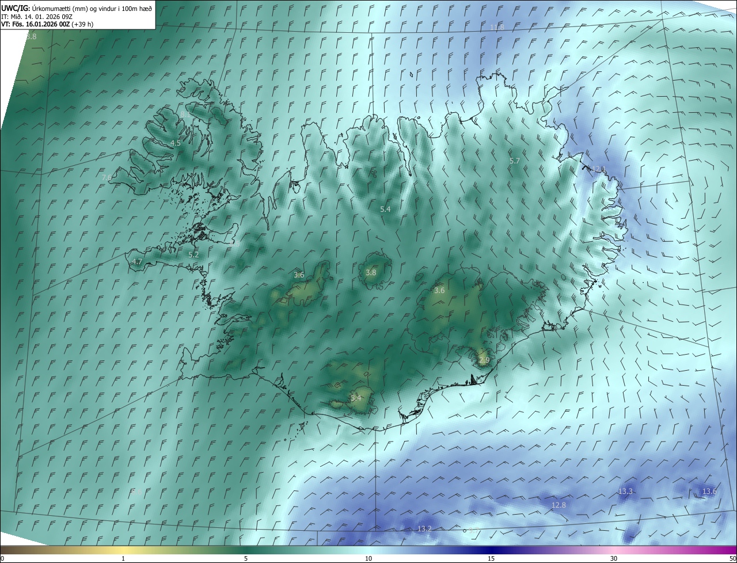Click the 5.4 value label
Image resolution: width=737 pixels, height=563 pixels.
click(x=385, y=210)
